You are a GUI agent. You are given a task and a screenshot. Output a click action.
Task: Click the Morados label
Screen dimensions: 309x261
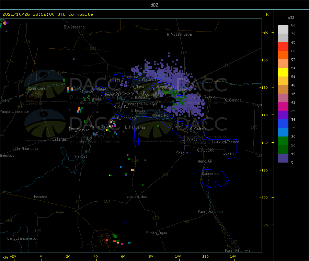coord(40,197)
